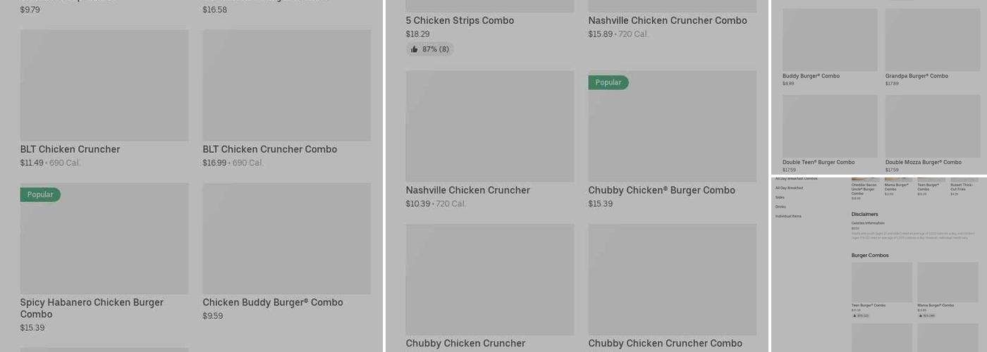Open Individual Items category in sidebar
The height and width of the screenshot is (352, 987).
[788, 216]
